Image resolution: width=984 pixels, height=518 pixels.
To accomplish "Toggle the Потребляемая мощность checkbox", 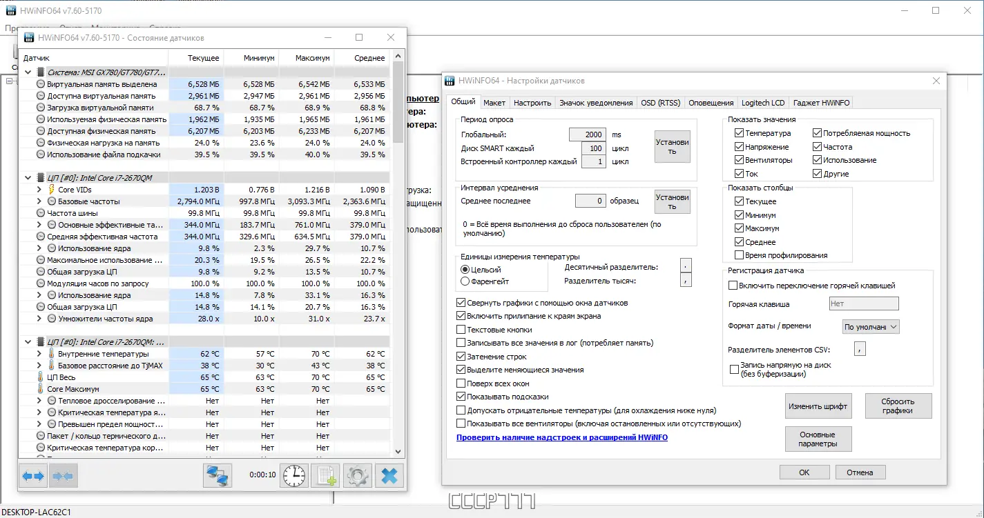I will pyautogui.click(x=817, y=133).
